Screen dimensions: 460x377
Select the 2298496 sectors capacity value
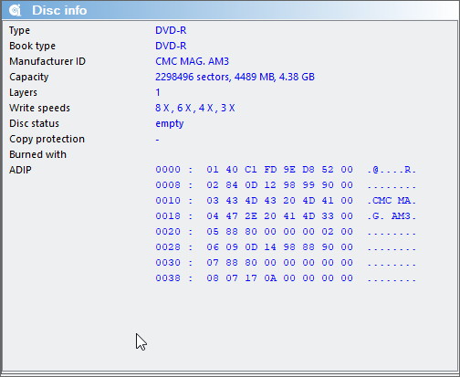click(235, 77)
